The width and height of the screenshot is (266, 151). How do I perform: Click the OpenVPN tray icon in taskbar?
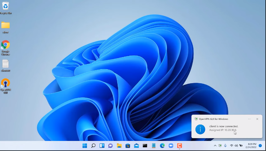point(220,145)
